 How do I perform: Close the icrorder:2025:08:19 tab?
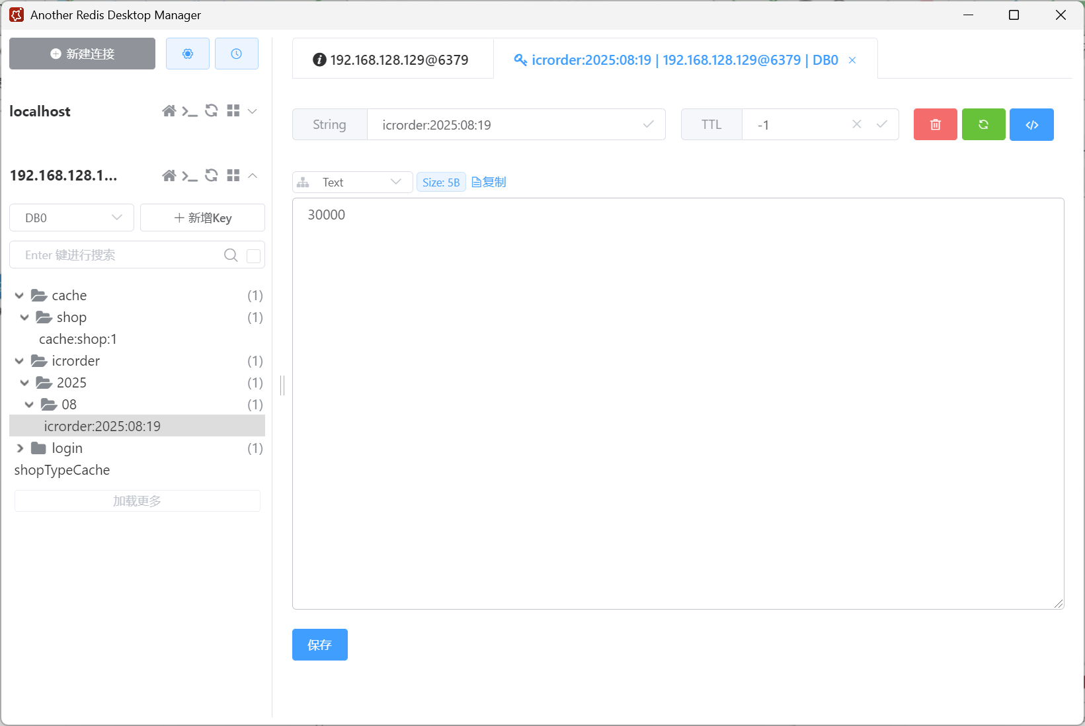852,60
